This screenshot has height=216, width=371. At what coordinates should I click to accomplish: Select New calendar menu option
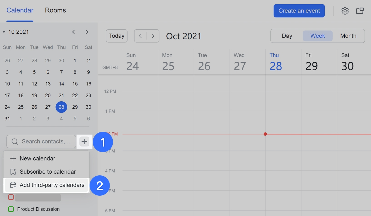(37, 159)
